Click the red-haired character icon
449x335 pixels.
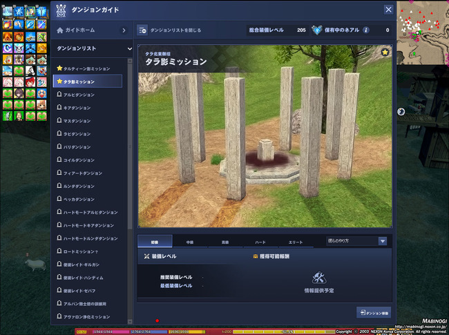tap(30, 82)
